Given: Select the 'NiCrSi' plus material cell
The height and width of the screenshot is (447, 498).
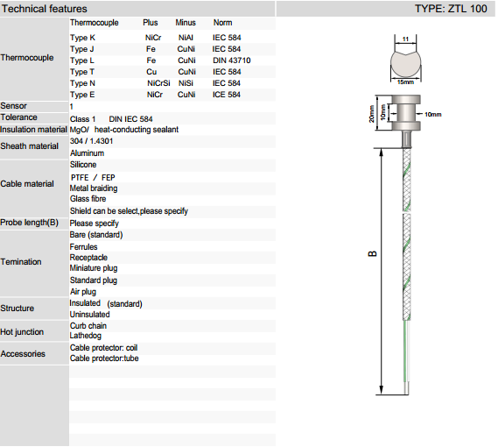Looking at the screenshot, I should 158,83.
